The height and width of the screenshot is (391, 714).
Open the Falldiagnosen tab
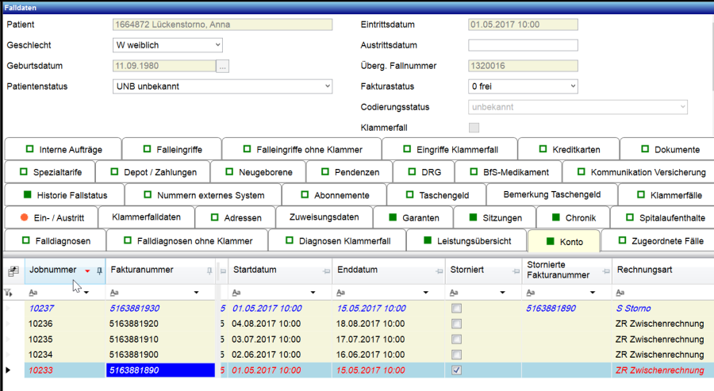pos(53,240)
